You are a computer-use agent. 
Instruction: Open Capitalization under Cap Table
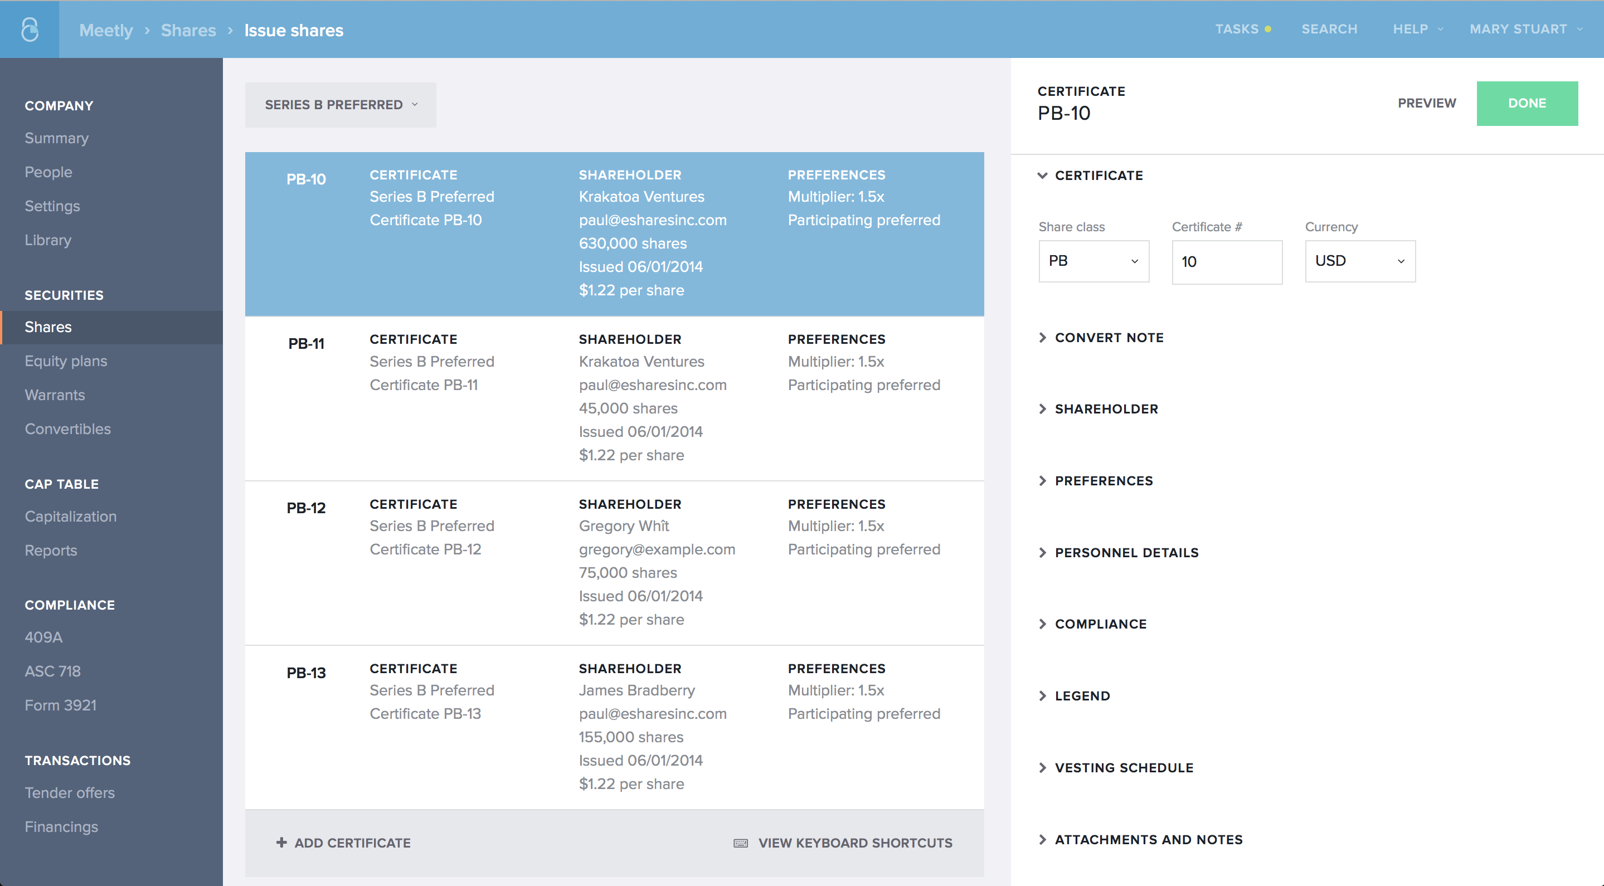coord(70,517)
